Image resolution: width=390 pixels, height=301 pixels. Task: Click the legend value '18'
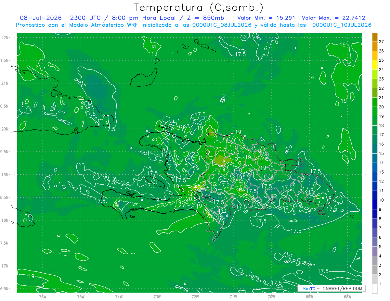[382, 125]
